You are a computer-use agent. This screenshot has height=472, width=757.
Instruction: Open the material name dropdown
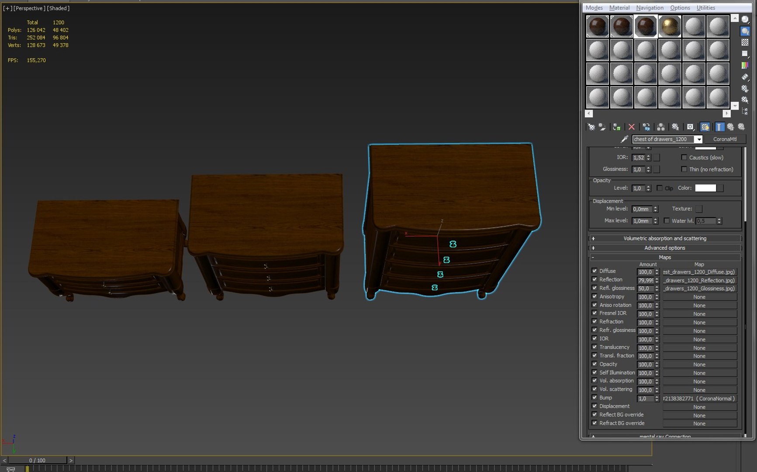click(x=698, y=139)
